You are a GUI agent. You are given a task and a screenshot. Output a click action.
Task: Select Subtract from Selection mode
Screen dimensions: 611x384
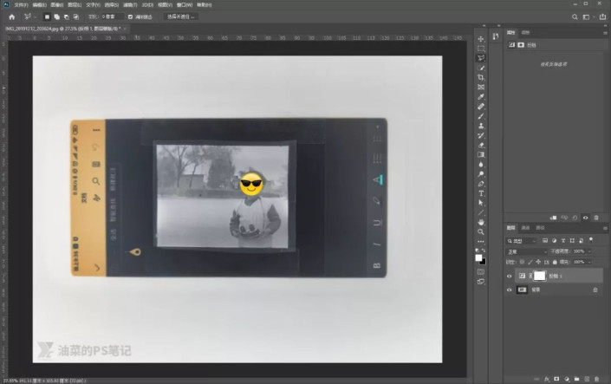(x=66, y=16)
